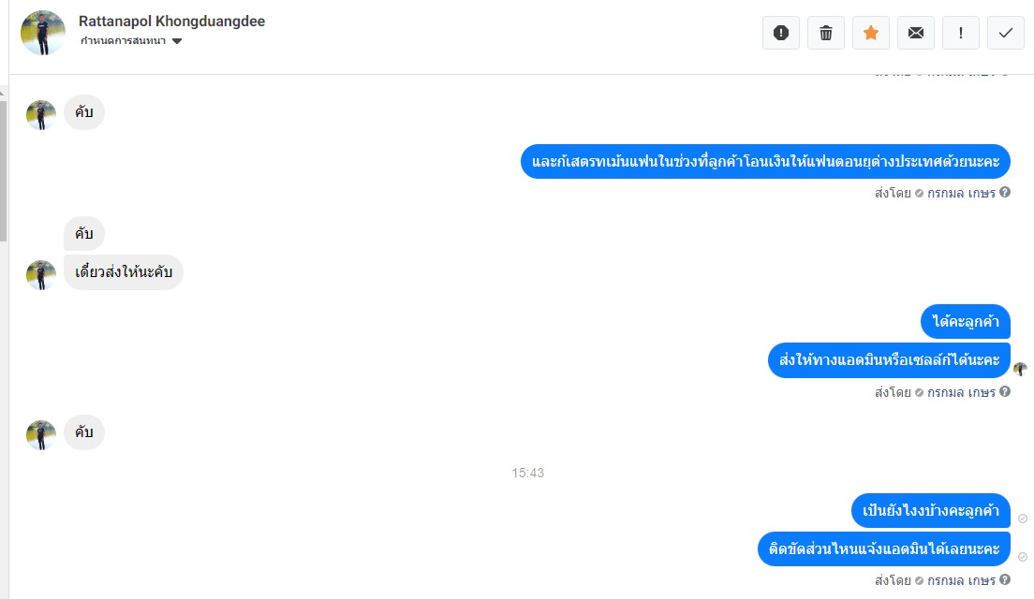Click help icon beside top กรกมล เกษร label

1005,193
